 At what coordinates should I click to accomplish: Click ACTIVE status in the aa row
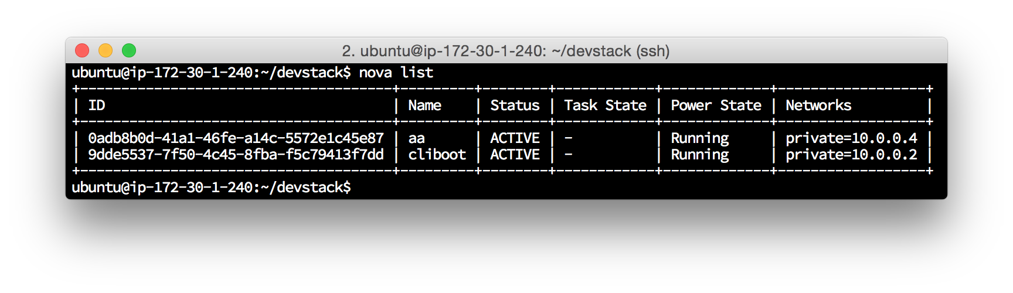pyautogui.click(x=515, y=138)
